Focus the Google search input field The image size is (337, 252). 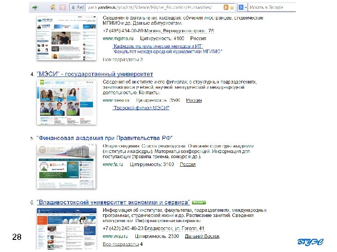[272, 7]
